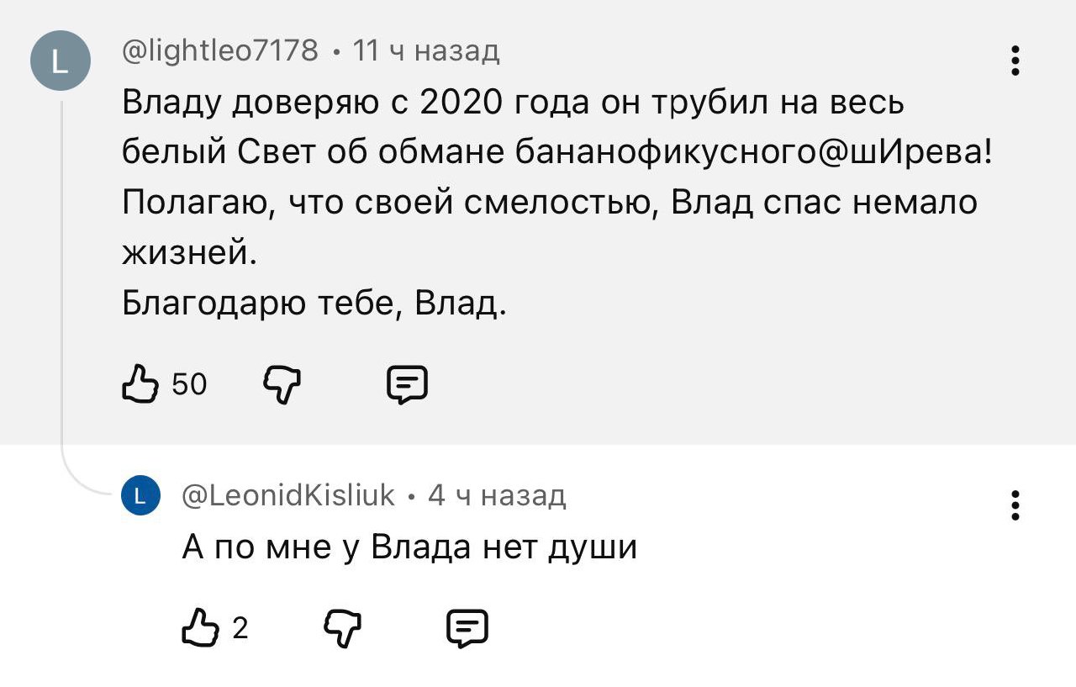Click the closing line "Благодарю тебе, Влад."

click(314, 302)
